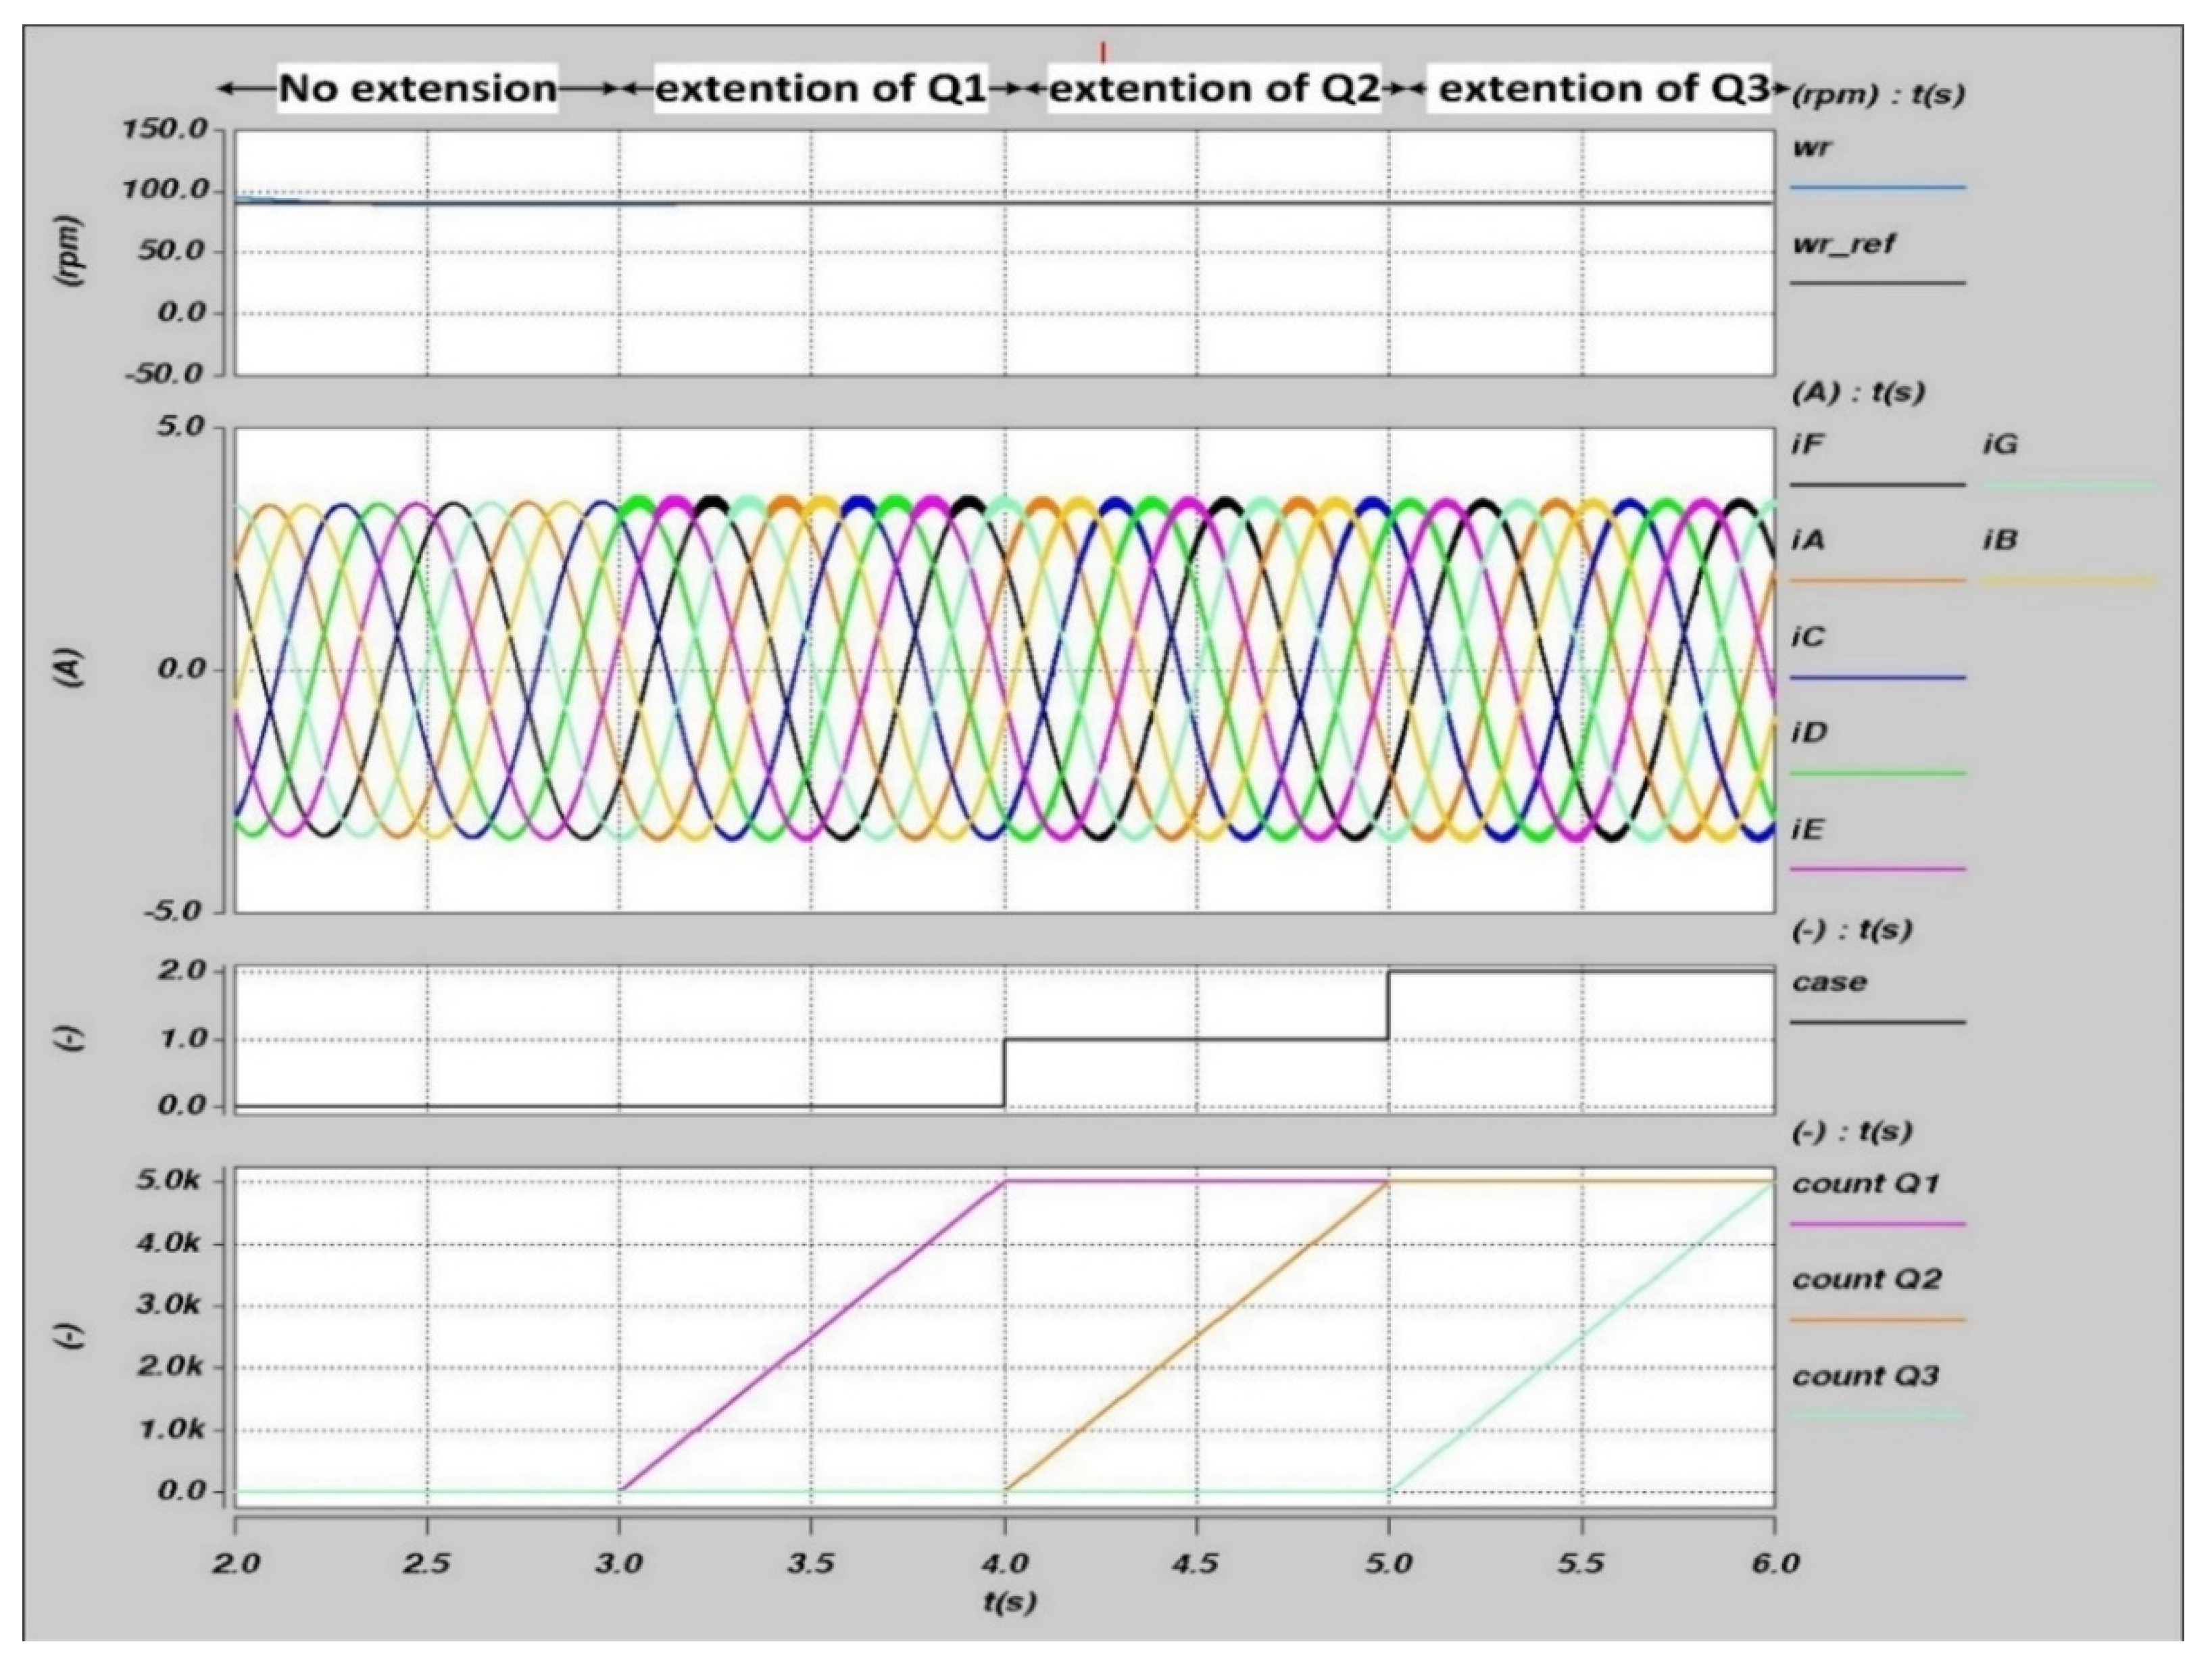The image size is (2212, 1667).
Task: Click the (rpm) : t(s) plot header
Action: coord(1877,95)
